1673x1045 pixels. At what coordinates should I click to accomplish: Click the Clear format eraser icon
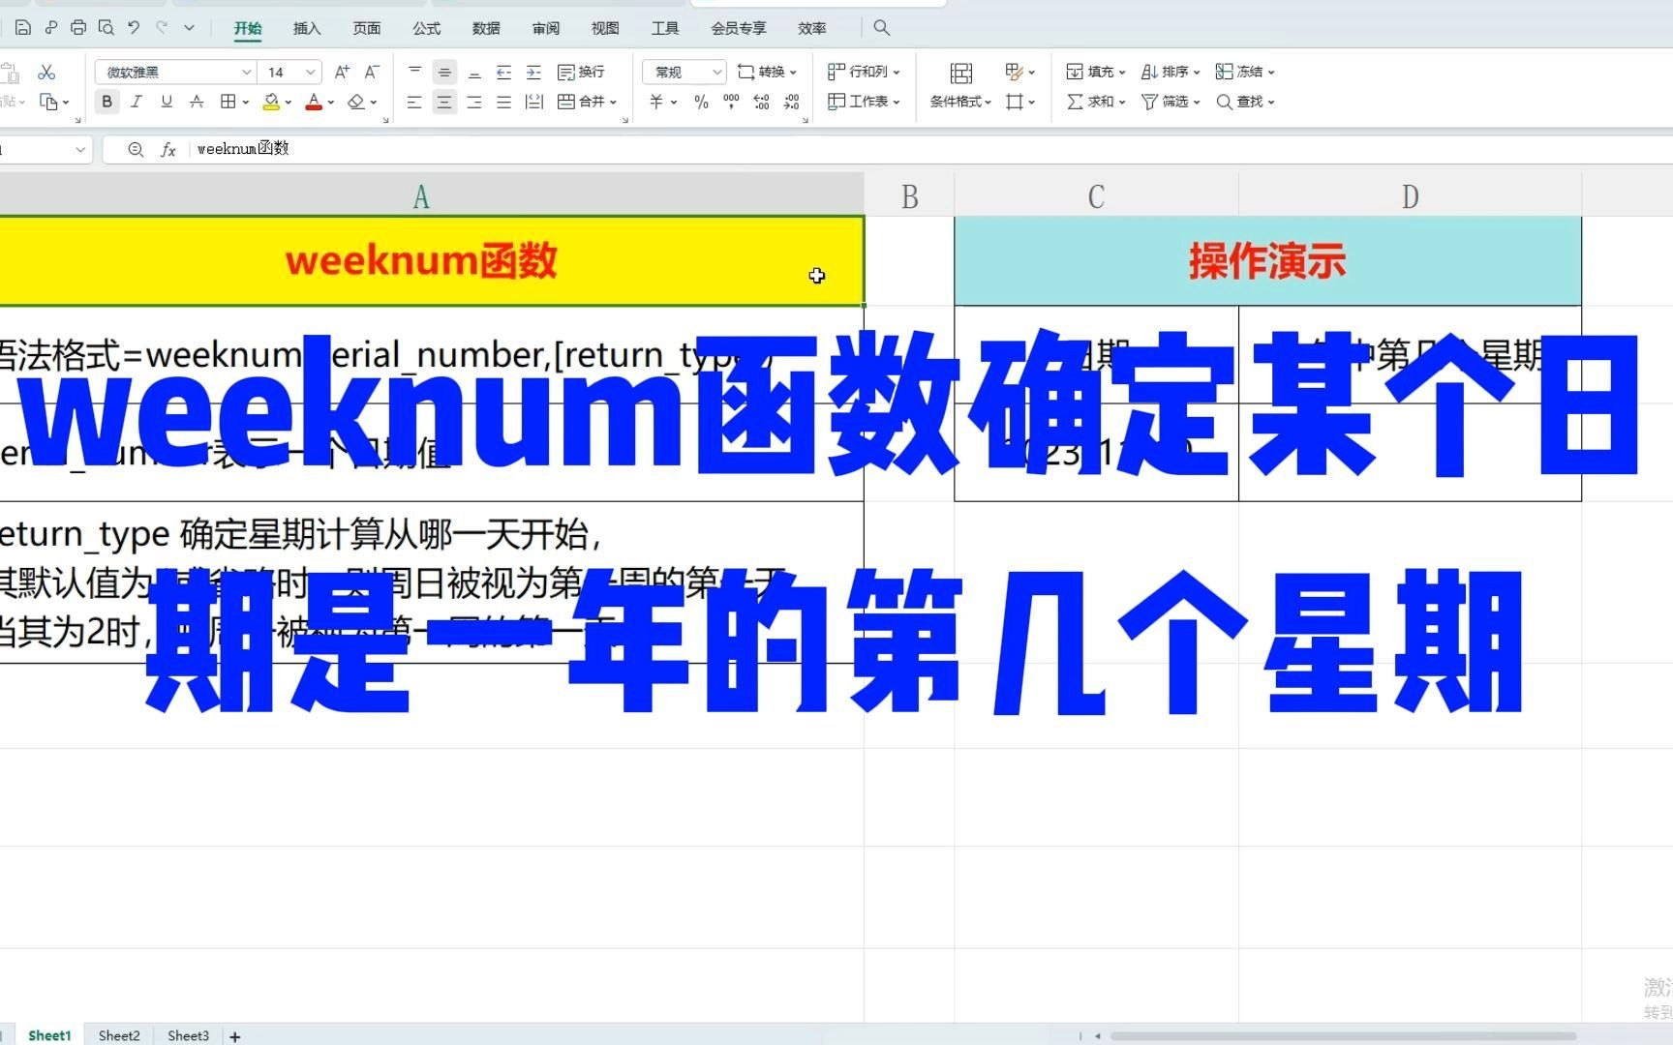(x=356, y=102)
